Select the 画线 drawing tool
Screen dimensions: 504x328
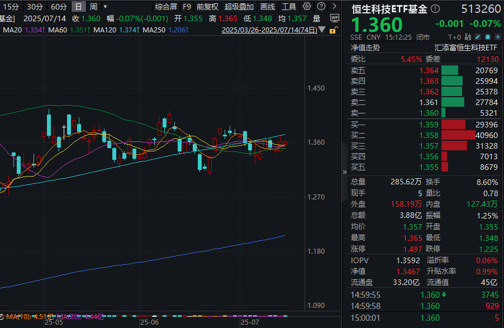pos(267,6)
